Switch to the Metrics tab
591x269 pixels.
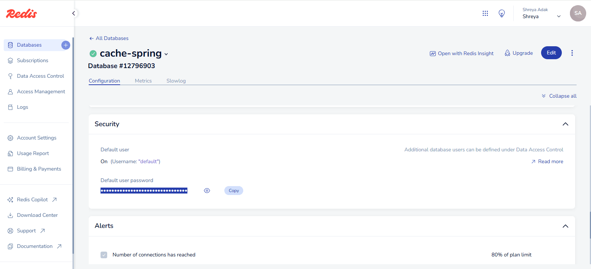click(143, 81)
